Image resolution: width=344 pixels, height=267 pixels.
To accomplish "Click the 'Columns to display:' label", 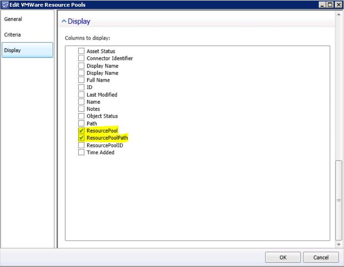I will (87, 38).
